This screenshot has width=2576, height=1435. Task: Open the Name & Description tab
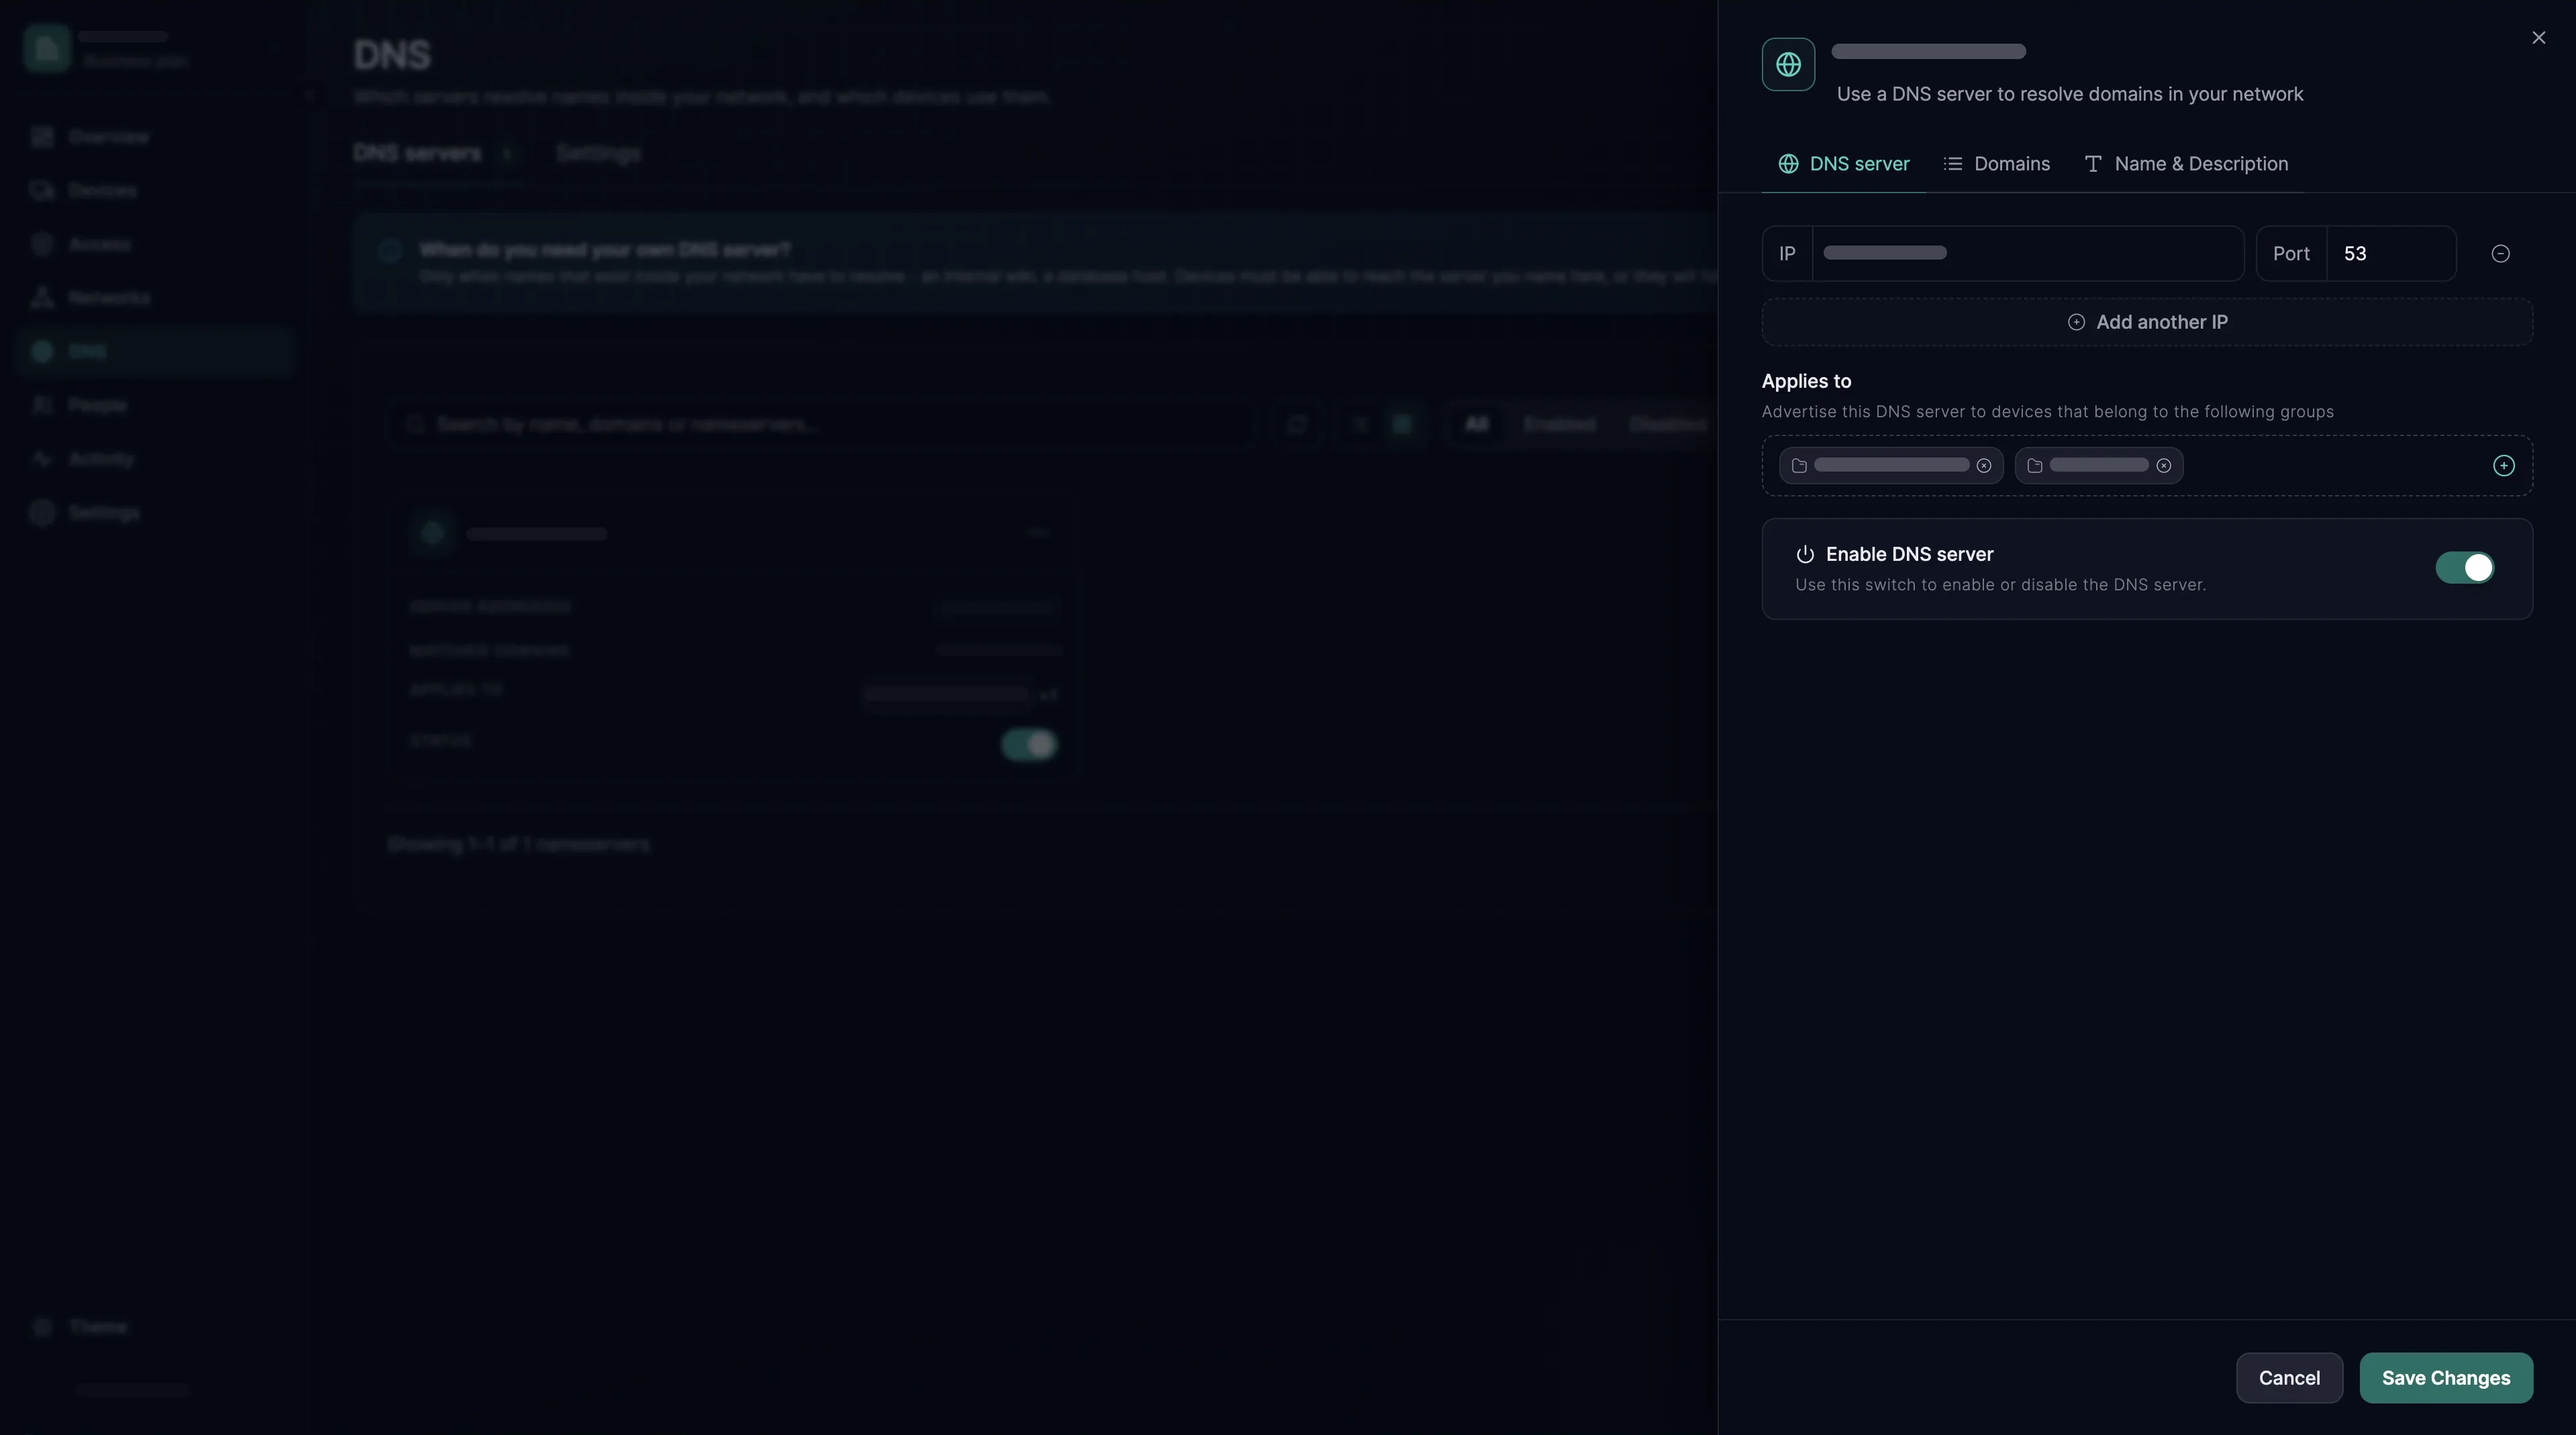pos(2186,164)
